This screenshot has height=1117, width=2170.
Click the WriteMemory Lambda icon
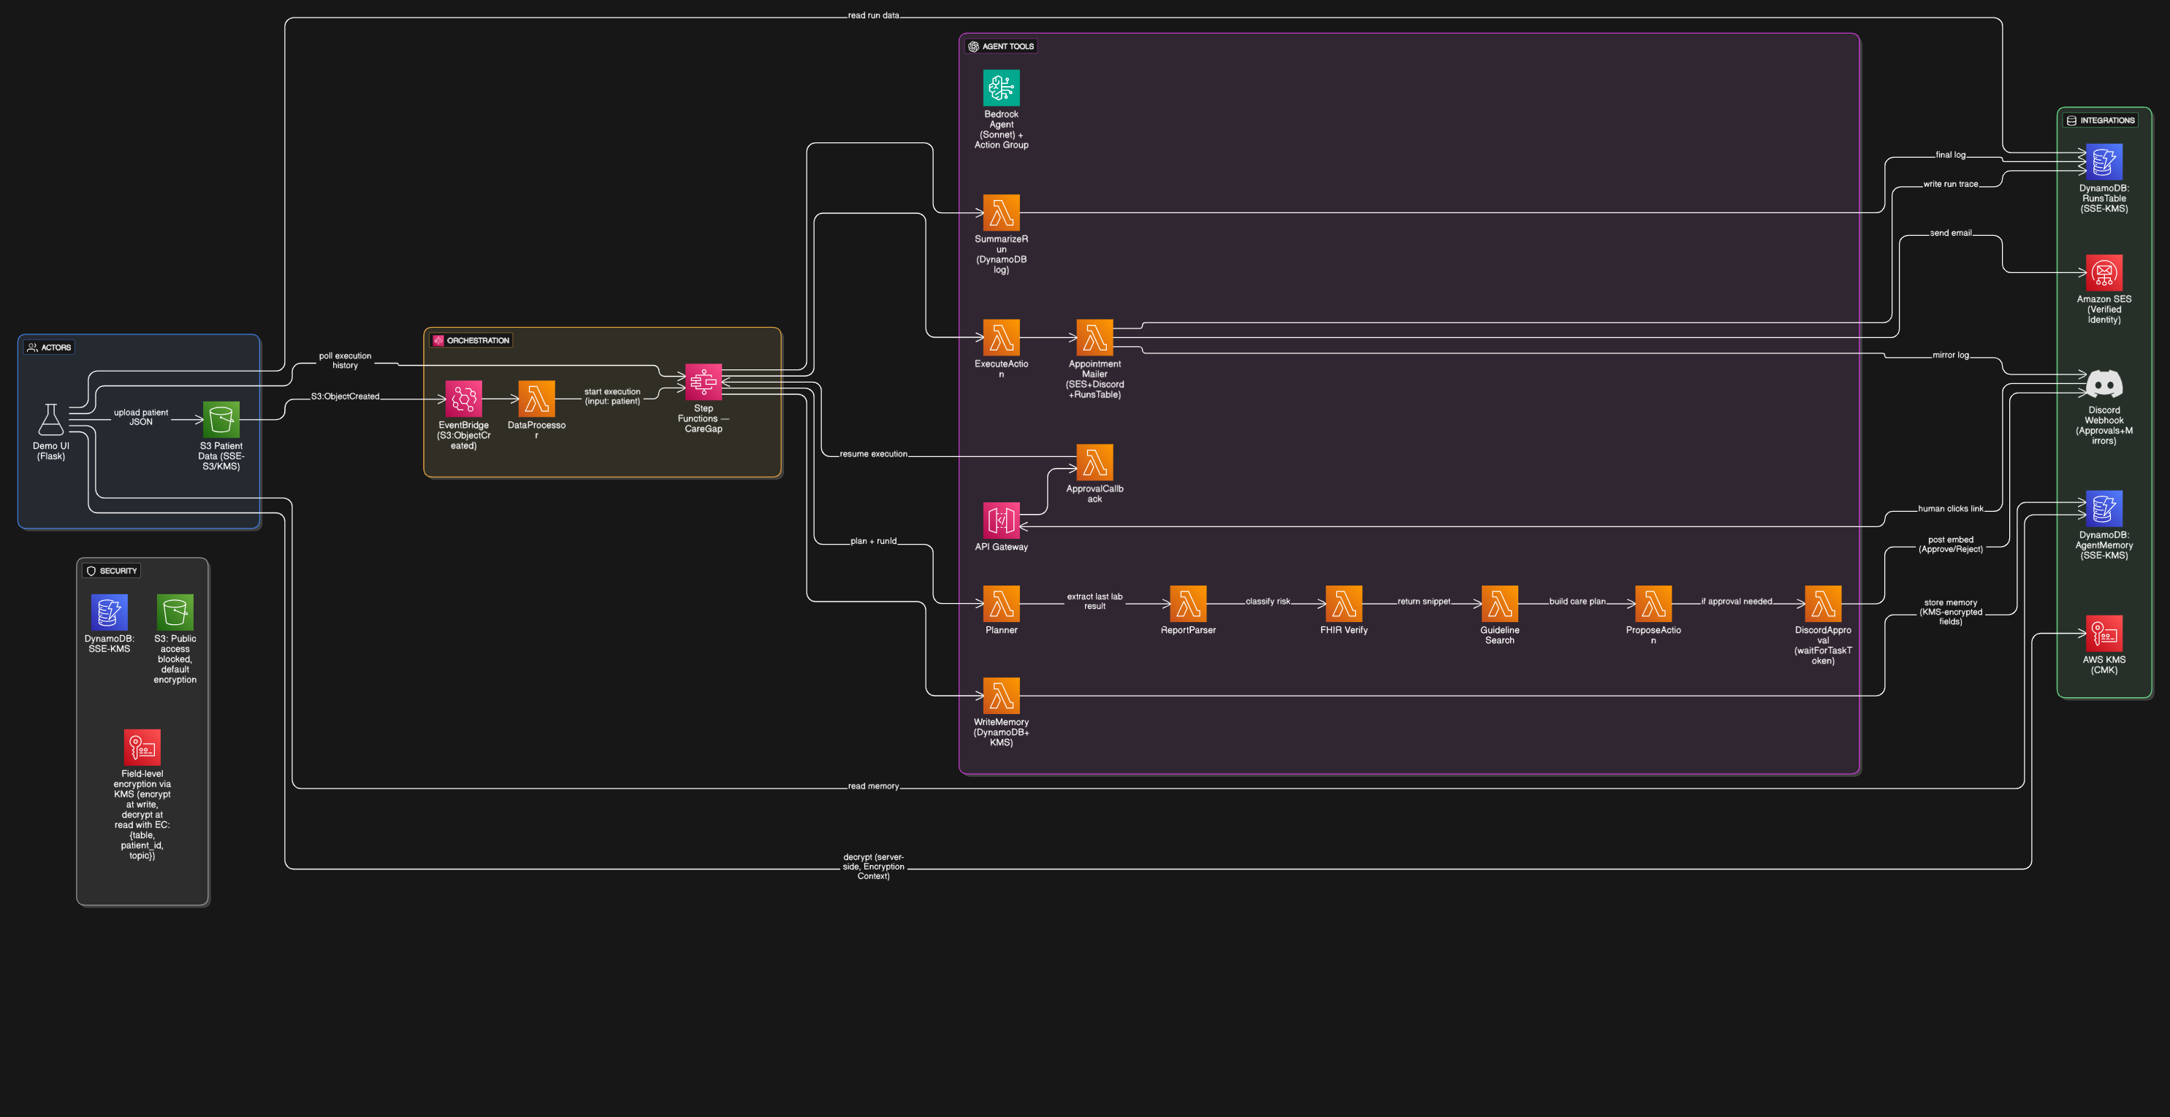coord(1001,695)
